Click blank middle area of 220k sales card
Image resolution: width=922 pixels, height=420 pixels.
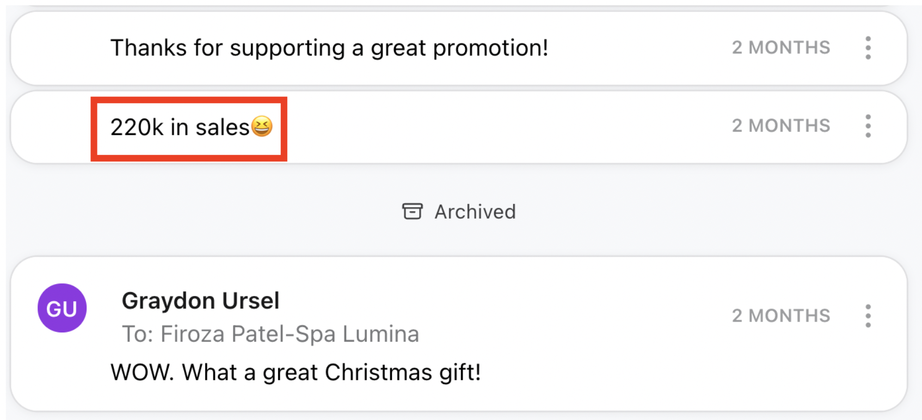pyautogui.click(x=490, y=127)
